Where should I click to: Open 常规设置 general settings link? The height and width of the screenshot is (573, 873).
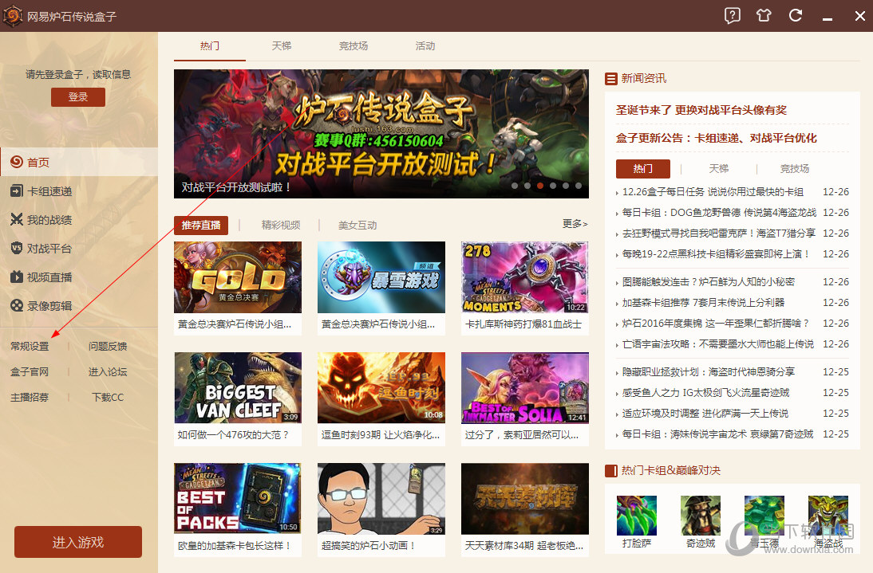(x=30, y=346)
